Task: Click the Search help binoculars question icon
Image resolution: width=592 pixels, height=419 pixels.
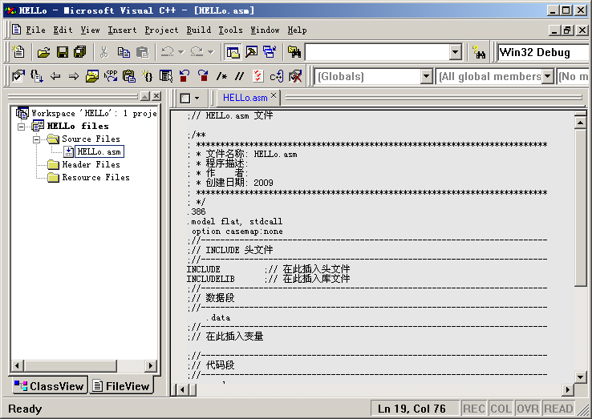Action: (479, 52)
